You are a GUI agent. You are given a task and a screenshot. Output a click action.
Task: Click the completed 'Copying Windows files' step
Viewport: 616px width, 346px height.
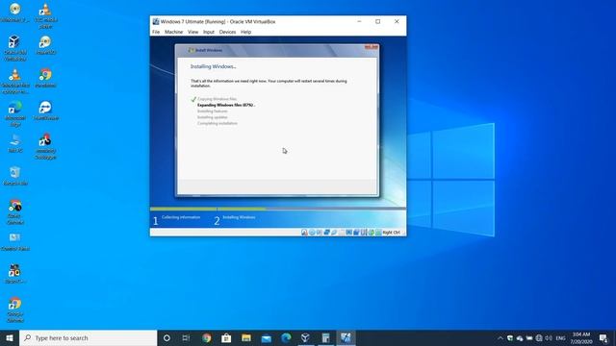pyautogui.click(x=217, y=99)
